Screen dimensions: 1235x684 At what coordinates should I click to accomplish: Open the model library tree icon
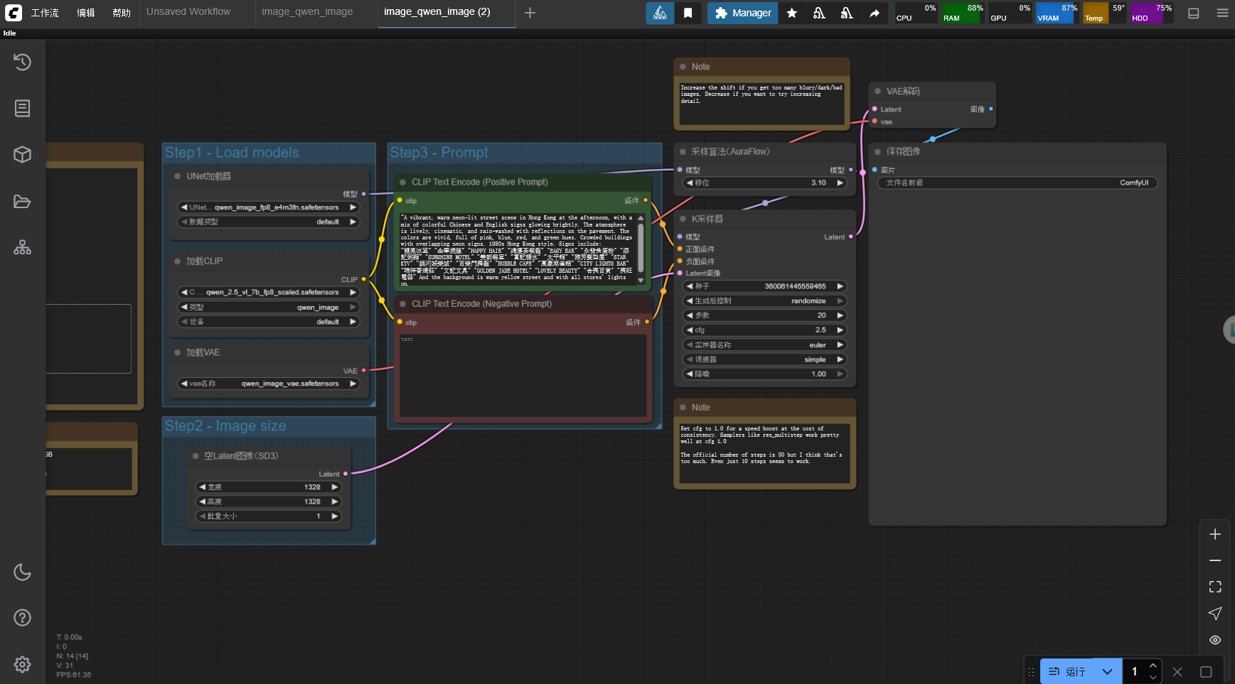[x=22, y=247]
